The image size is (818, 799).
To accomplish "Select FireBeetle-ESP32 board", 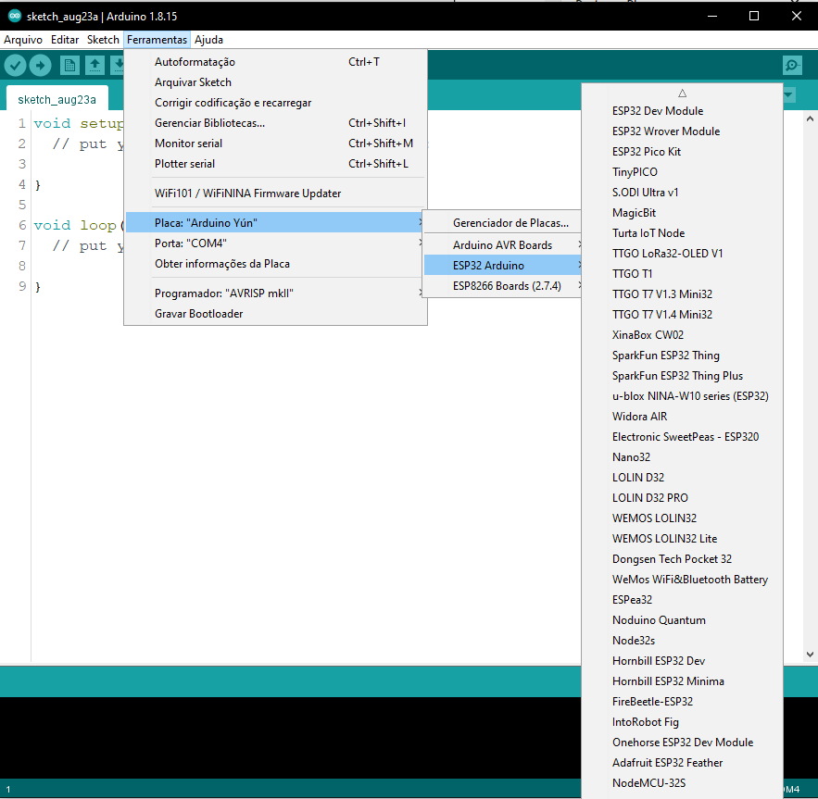I will tap(683, 702).
